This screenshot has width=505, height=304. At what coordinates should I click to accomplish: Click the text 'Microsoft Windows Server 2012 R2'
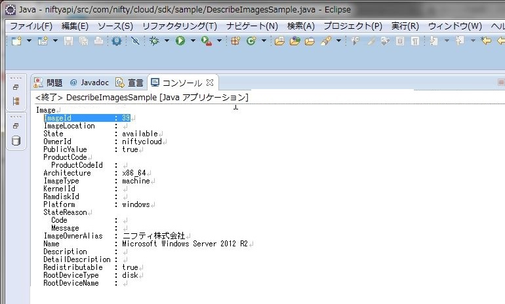pos(185,244)
